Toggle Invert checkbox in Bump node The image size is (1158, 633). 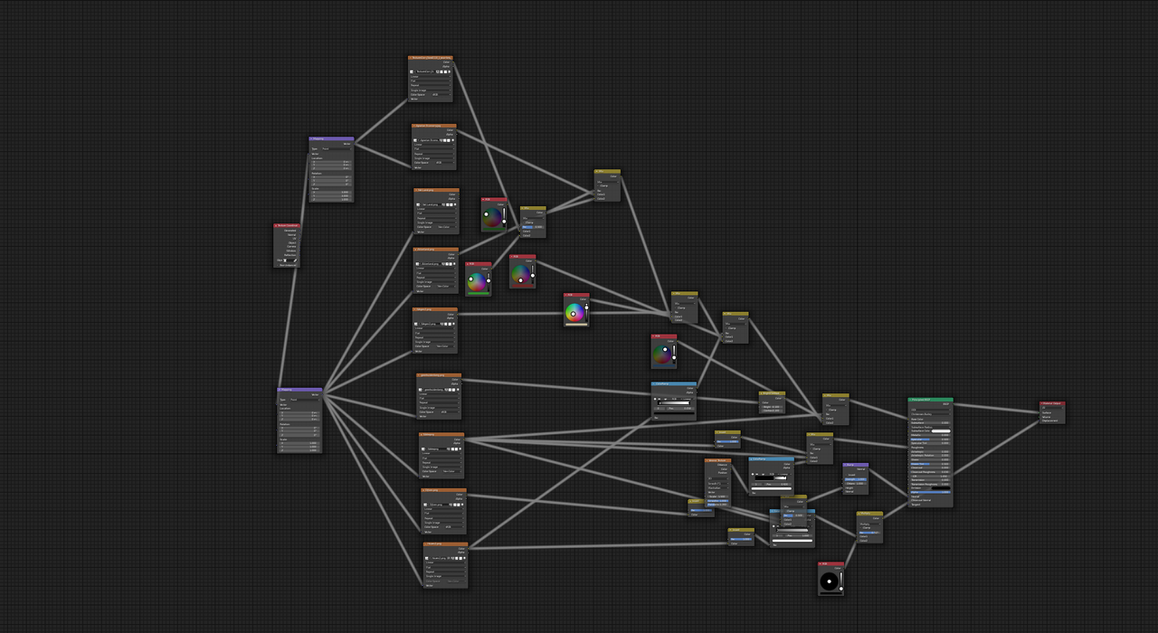point(846,475)
